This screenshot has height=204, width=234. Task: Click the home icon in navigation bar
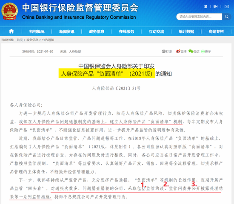[x=11, y=31]
